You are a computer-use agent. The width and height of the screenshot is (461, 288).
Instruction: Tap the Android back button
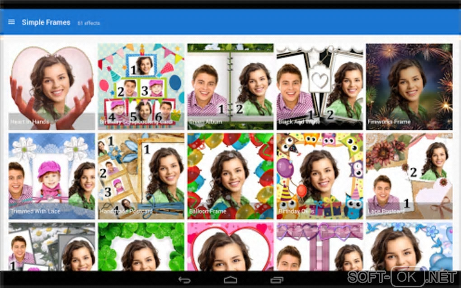(x=184, y=280)
